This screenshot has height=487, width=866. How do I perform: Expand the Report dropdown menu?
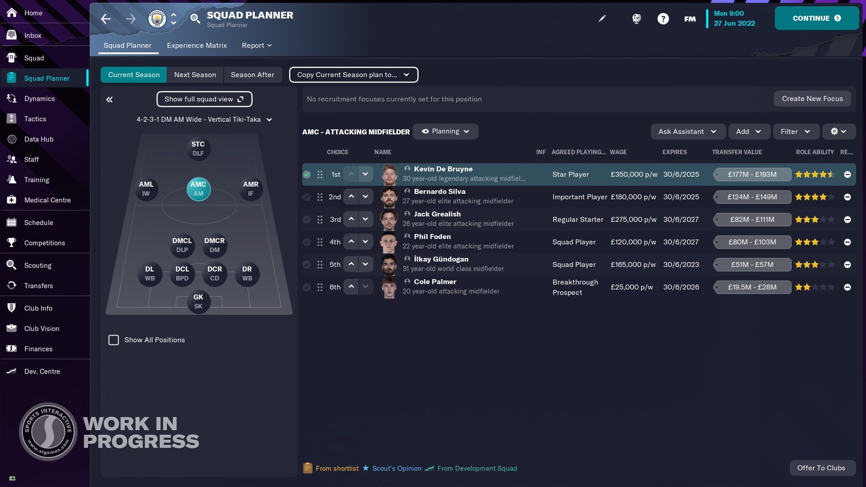pyautogui.click(x=256, y=45)
